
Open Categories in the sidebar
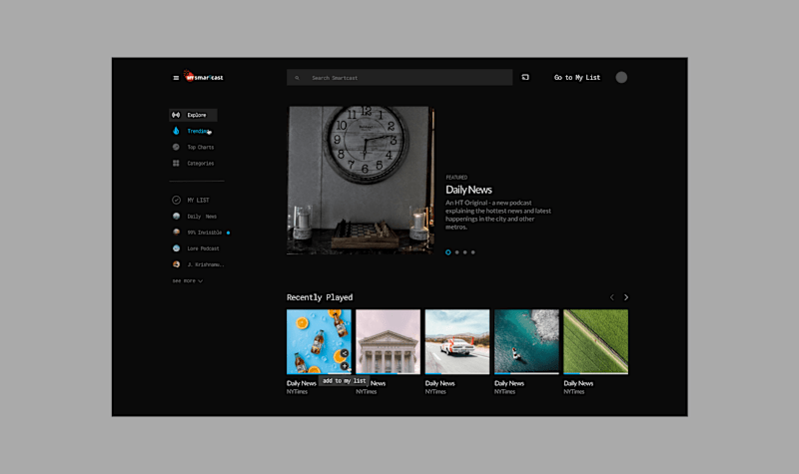click(201, 164)
